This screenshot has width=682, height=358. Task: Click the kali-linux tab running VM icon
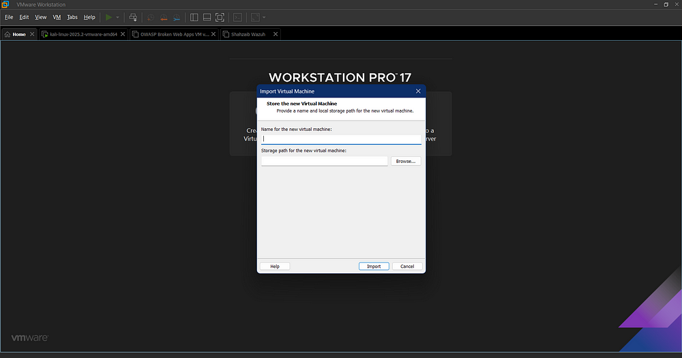45,34
